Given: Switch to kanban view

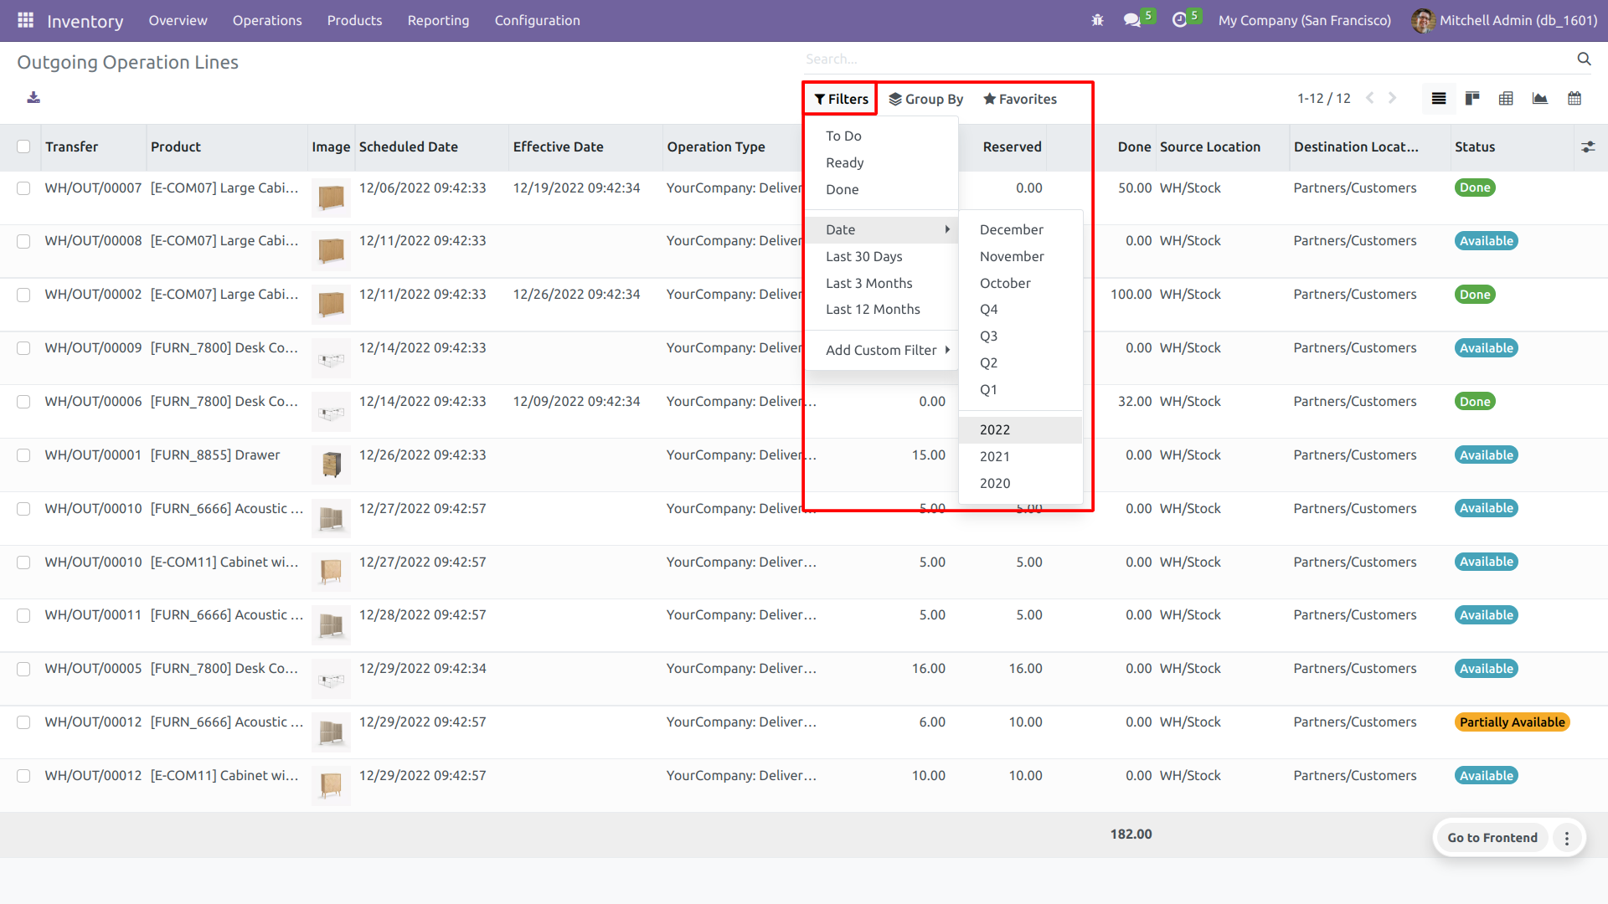Looking at the screenshot, I should (1472, 99).
